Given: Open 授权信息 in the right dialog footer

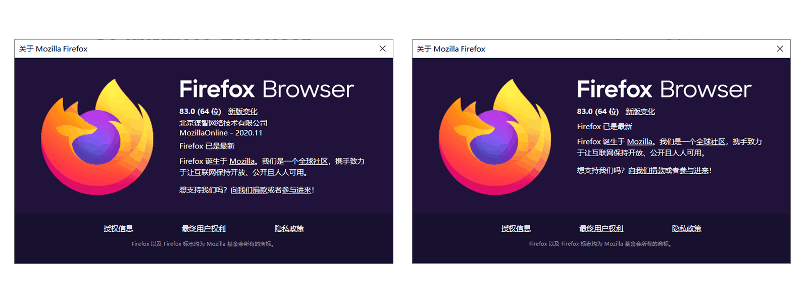Looking at the screenshot, I should pyautogui.click(x=516, y=229).
